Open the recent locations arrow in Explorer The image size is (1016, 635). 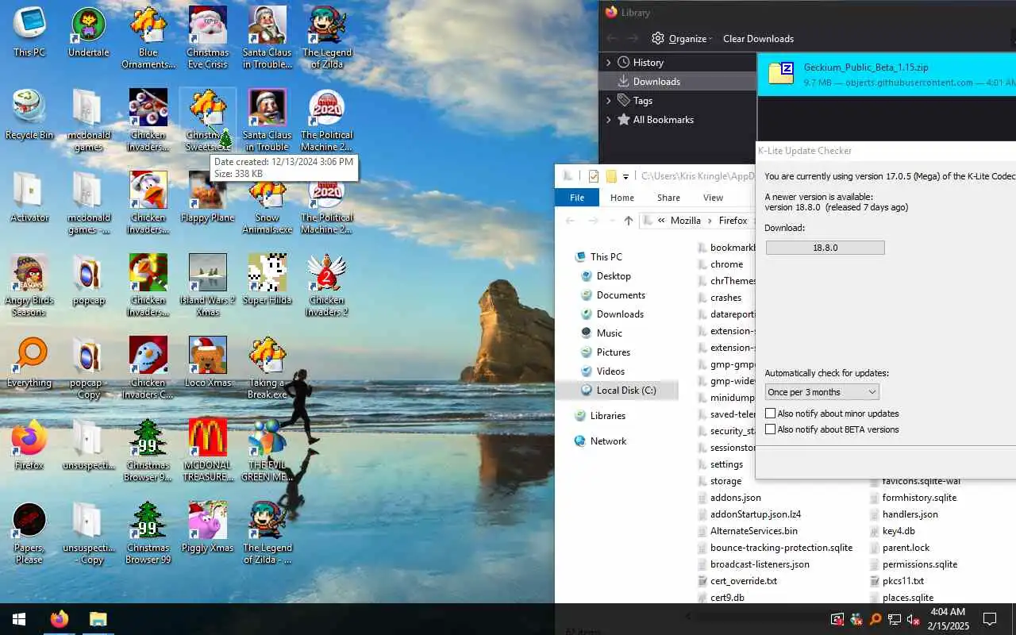[x=610, y=221]
